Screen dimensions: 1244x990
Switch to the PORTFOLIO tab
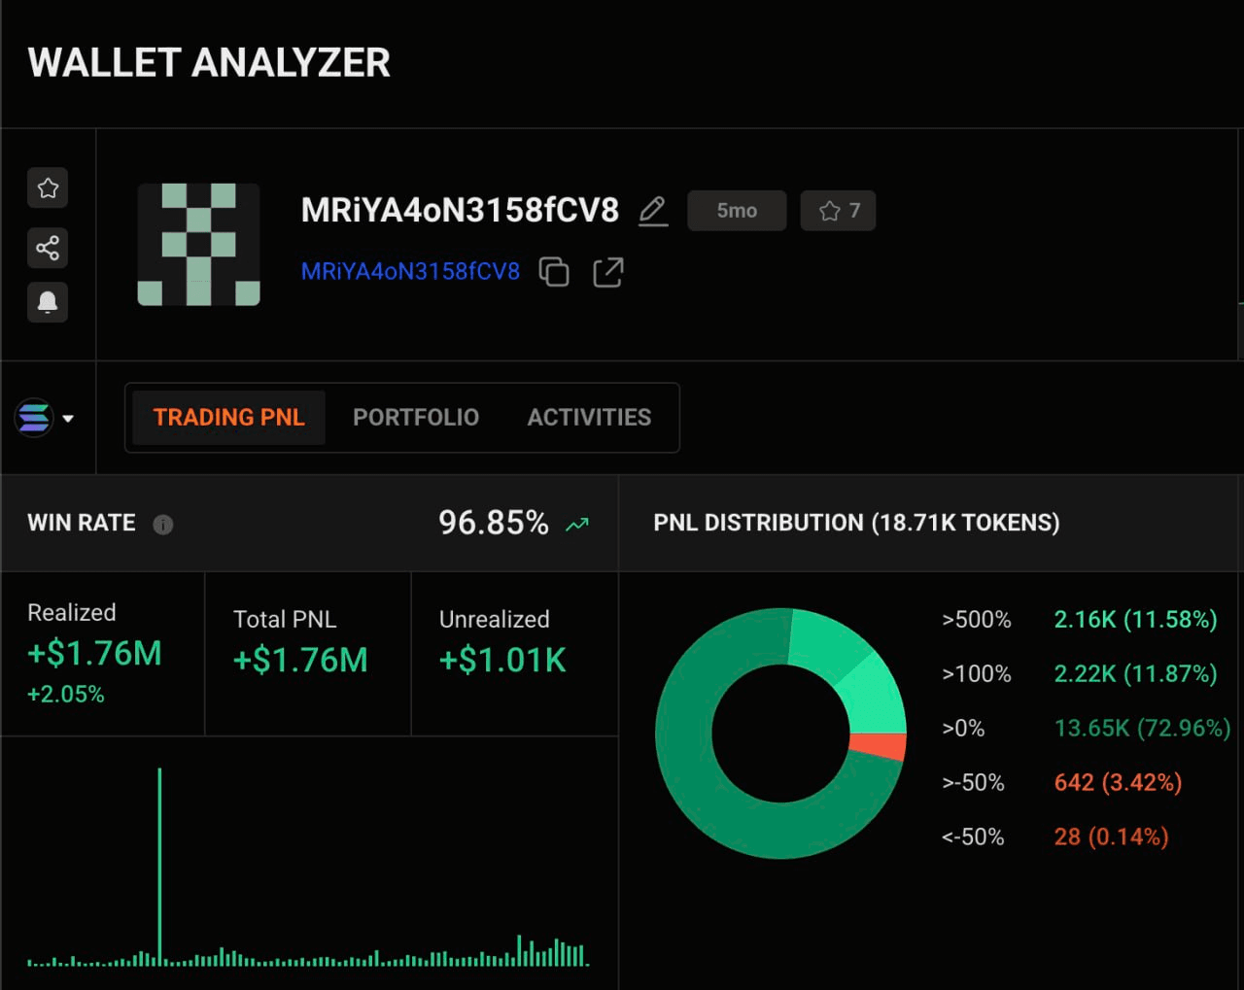416,418
